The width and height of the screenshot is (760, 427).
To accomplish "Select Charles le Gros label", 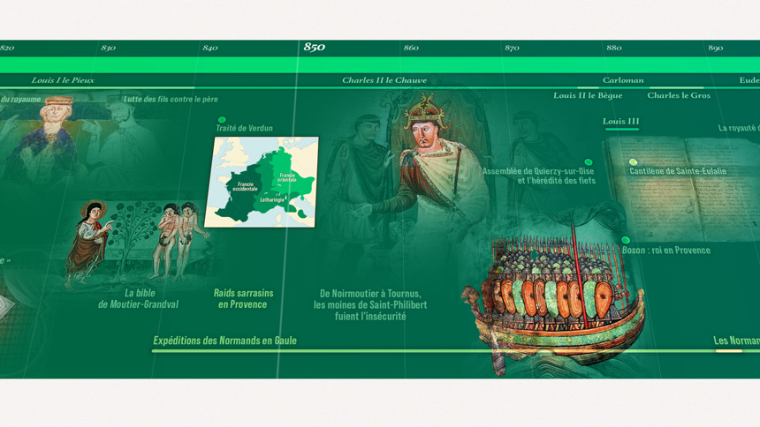I will (x=679, y=95).
